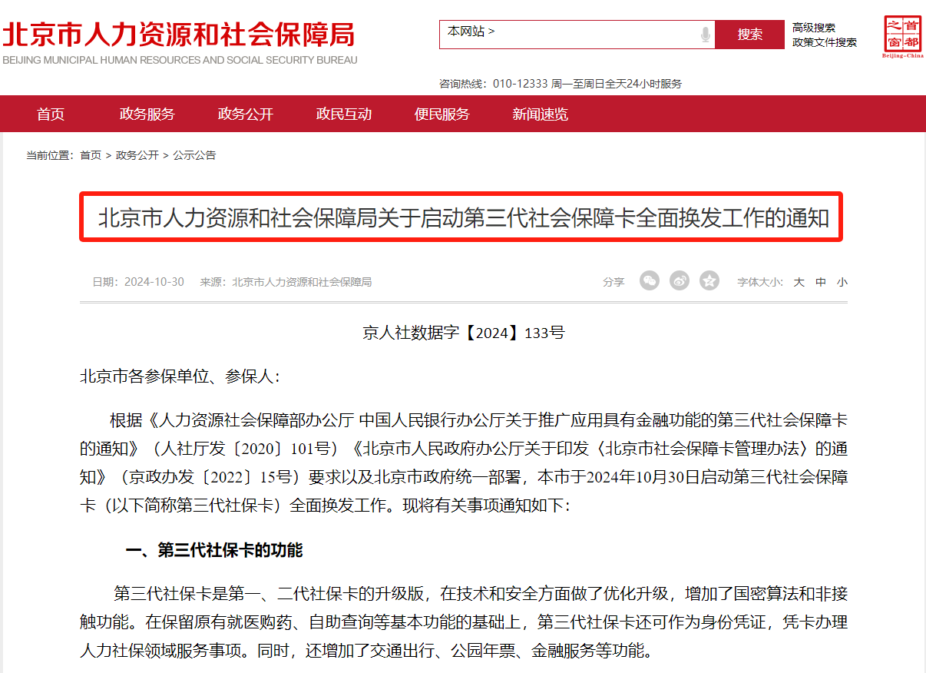
Task: Go to 政务公开 in the red navigation bar
Action: click(x=246, y=114)
